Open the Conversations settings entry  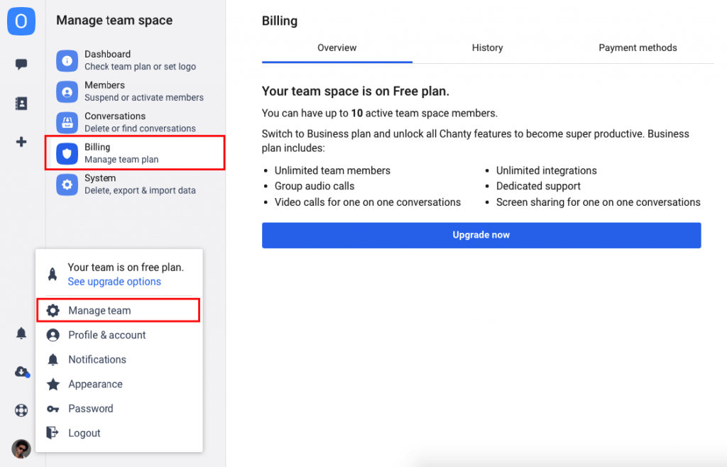(66, 121)
